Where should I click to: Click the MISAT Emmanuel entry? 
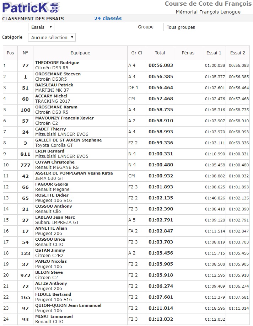(x=54, y=316)
